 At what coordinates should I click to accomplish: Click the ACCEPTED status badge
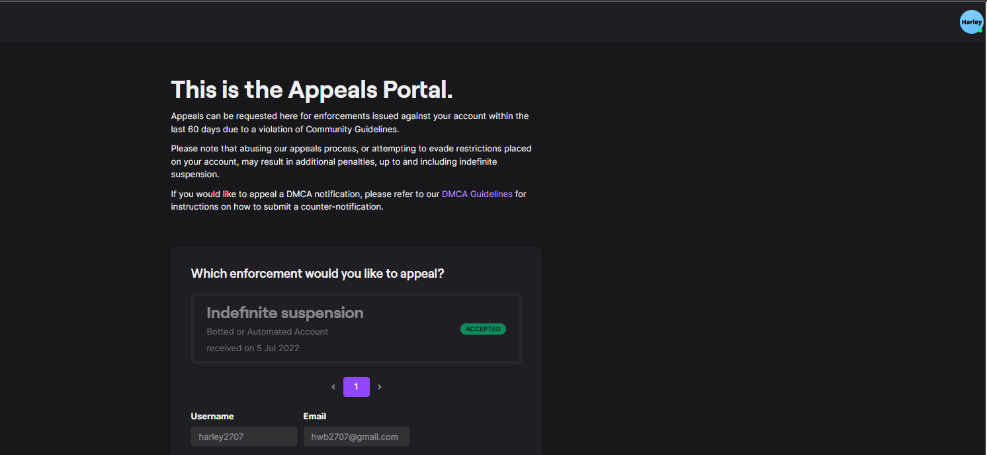coord(483,329)
